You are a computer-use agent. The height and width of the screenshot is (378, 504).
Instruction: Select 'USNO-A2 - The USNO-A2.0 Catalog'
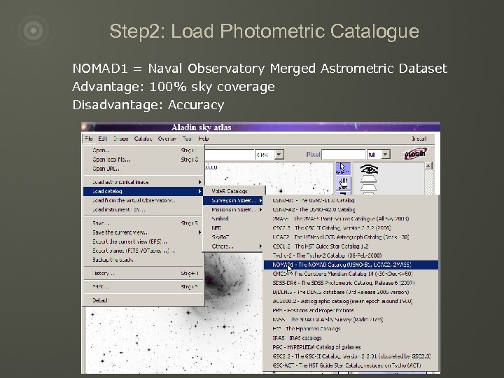351,209
